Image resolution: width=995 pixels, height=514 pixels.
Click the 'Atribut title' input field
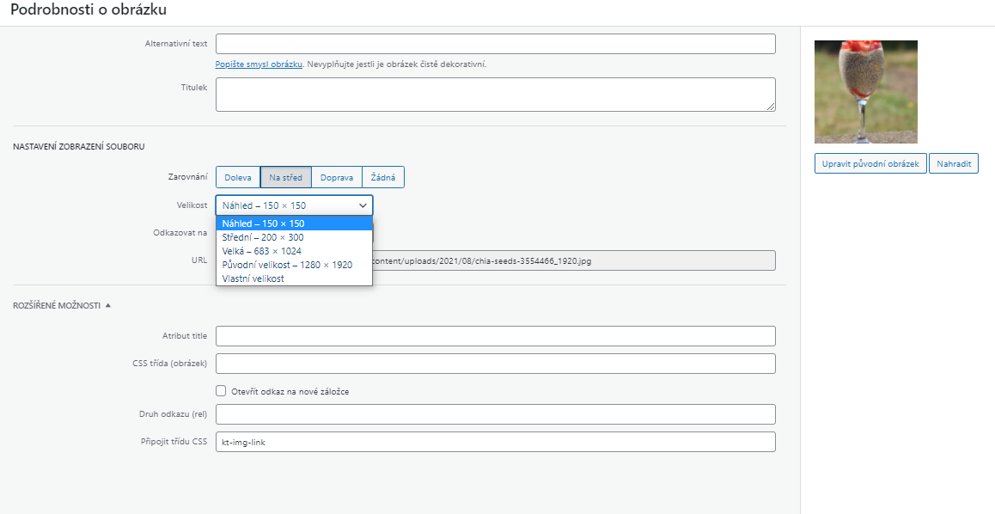point(495,336)
